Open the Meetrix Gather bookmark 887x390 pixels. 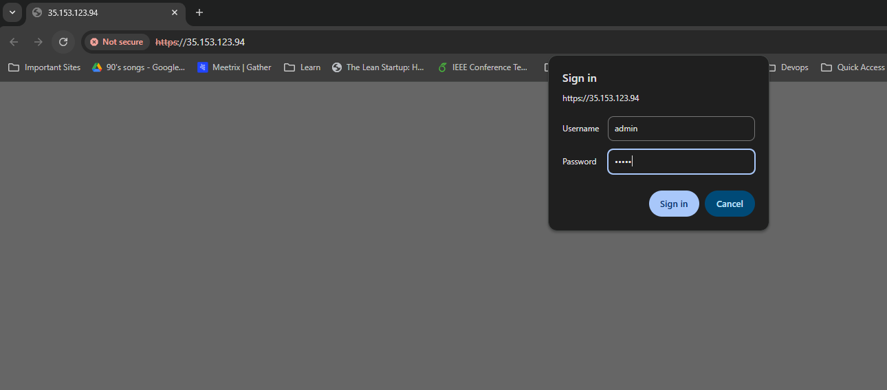coord(234,67)
